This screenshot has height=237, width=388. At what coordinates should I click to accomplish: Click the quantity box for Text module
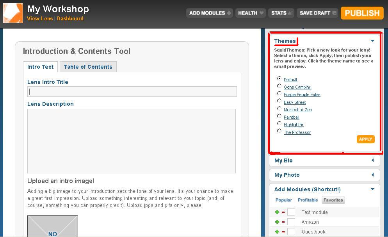(291, 212)
